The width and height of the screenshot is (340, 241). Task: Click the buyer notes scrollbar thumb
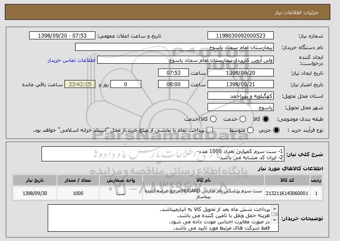tap(275, 214)
